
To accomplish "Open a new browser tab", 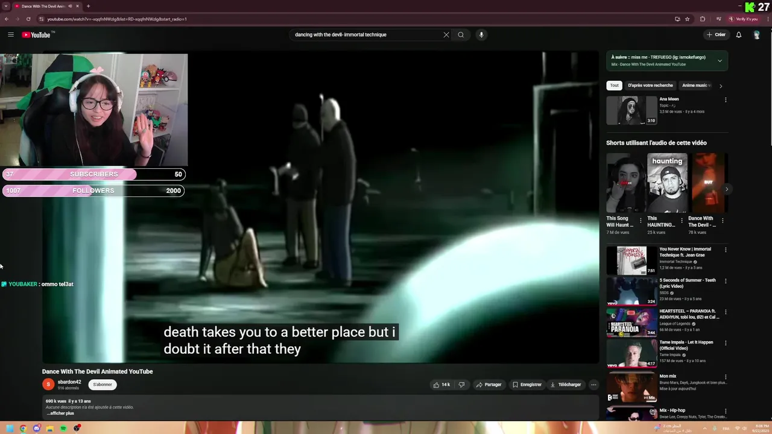I will click(x=88, y=6).
